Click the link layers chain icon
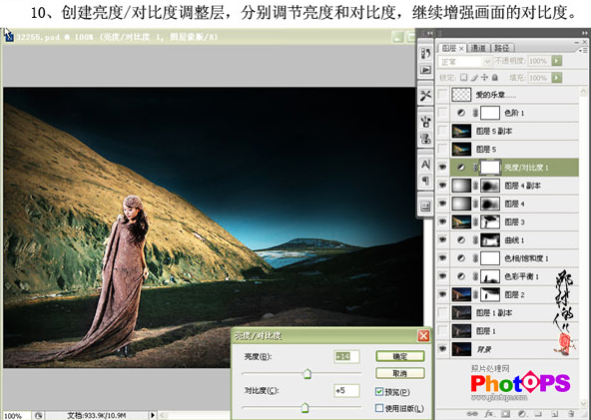Viewport: 591px width, 420px height. click(x=472, y=414)
